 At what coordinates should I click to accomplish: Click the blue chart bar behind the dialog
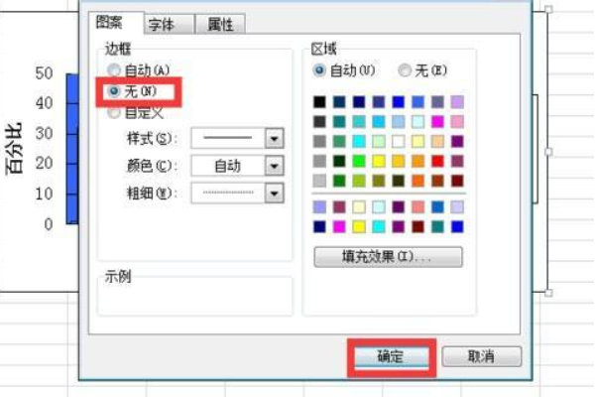[x=72, y=149]
